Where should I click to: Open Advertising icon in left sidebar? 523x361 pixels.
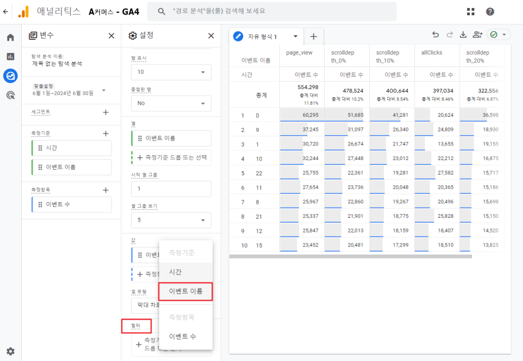tap(10, 96)
